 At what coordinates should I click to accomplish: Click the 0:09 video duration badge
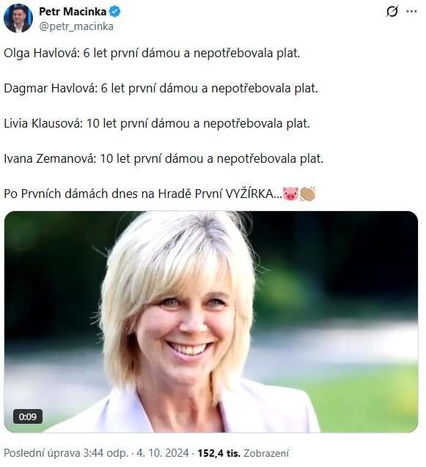coord(28,416)
